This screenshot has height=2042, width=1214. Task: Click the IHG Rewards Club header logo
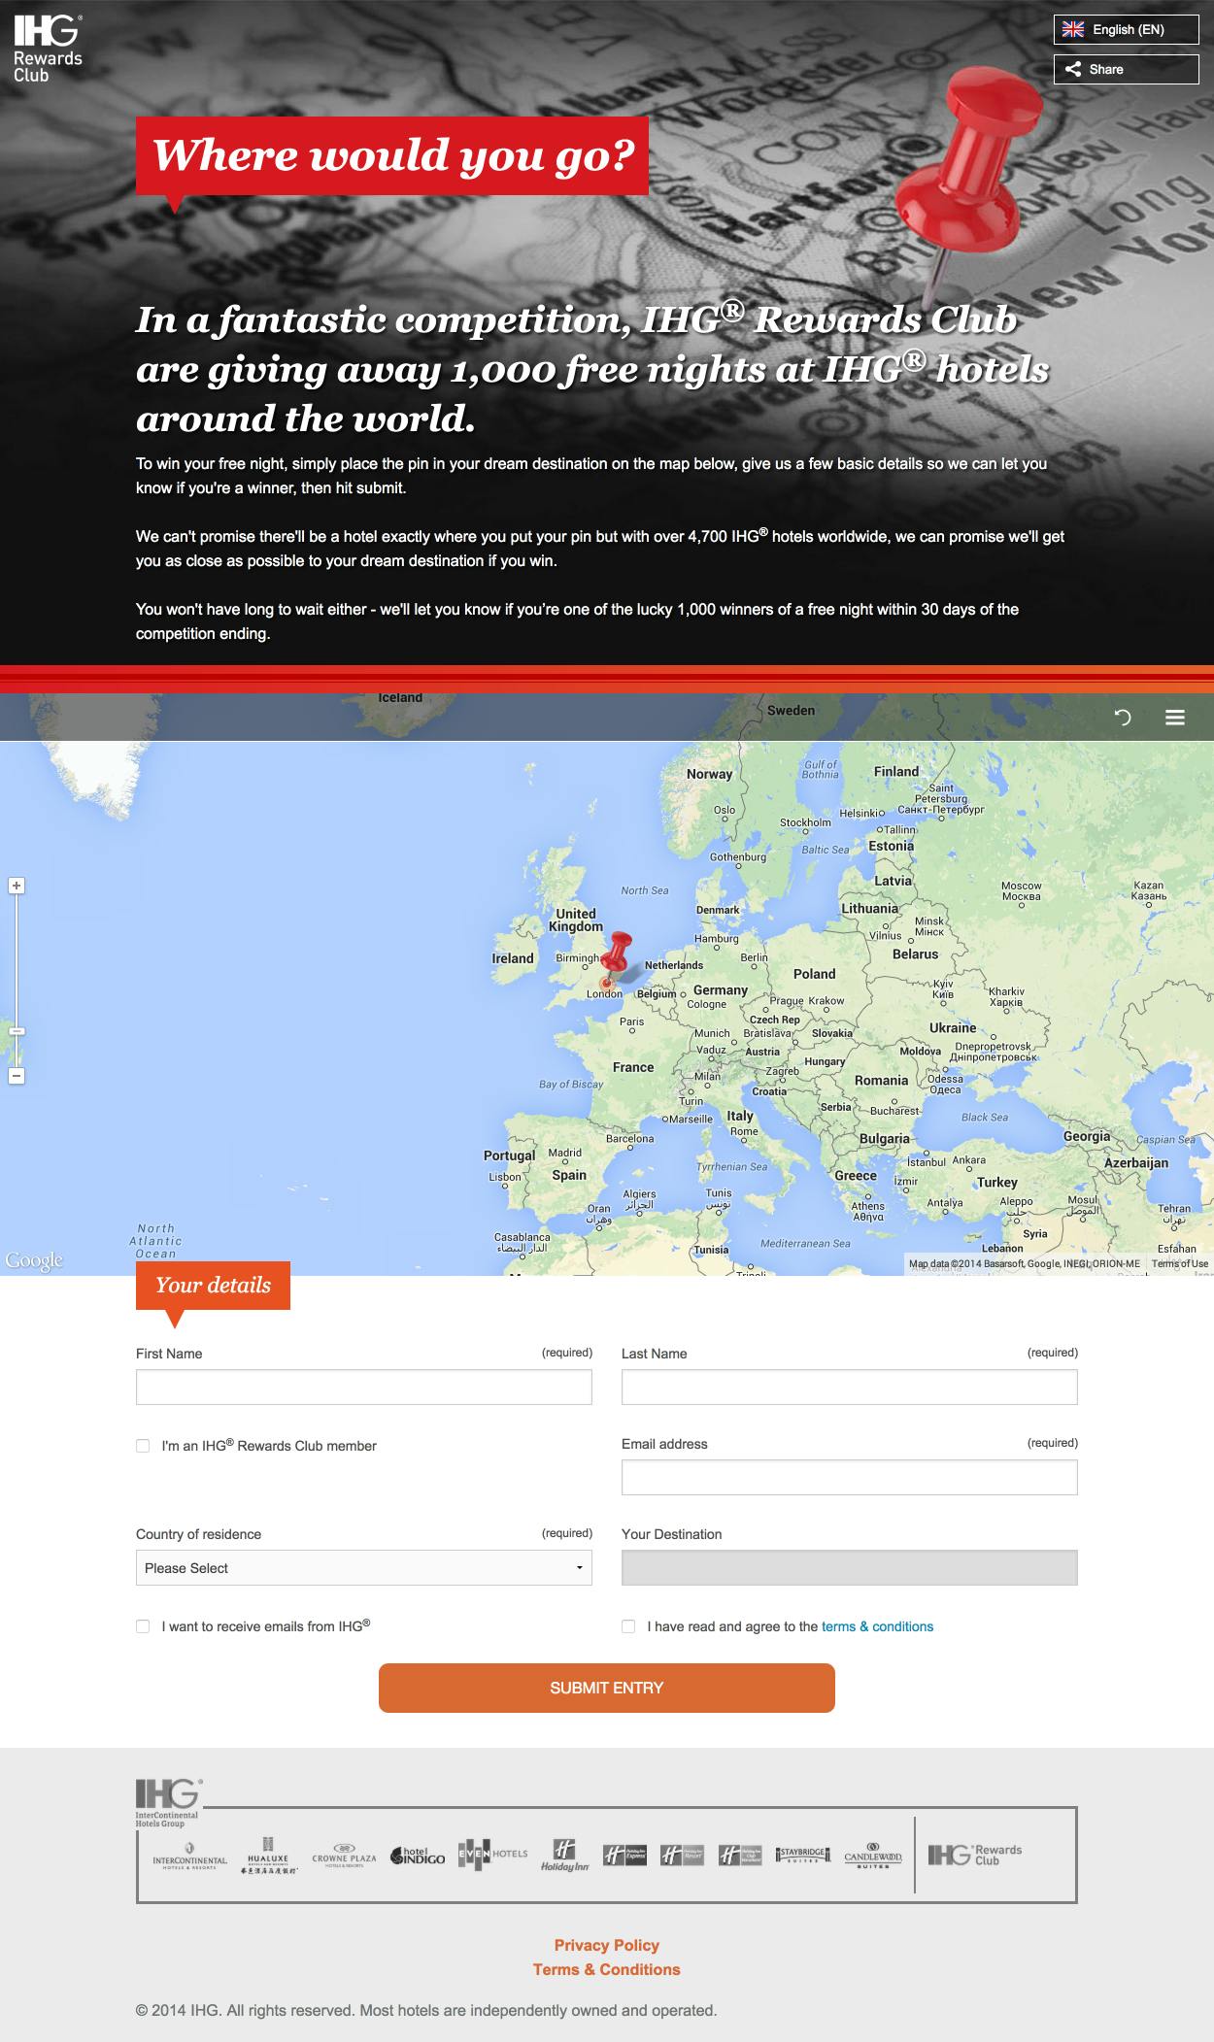[48, 49]
